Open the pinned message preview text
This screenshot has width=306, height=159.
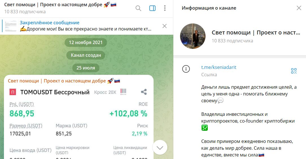tap(86, 29)
